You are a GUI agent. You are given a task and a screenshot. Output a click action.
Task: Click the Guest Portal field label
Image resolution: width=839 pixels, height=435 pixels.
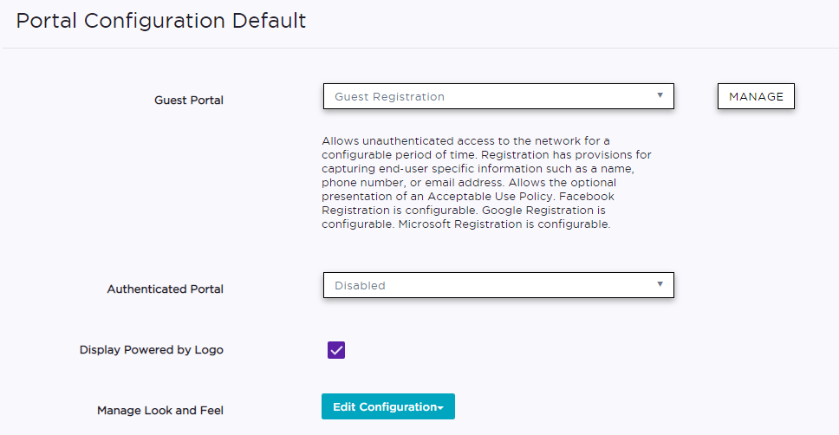point(188,101)
